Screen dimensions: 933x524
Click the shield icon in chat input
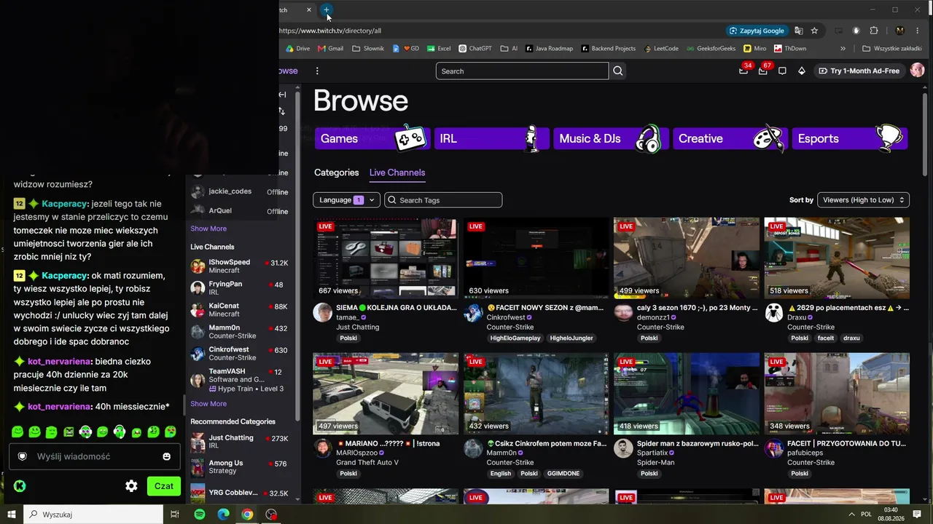pos(23,456)
